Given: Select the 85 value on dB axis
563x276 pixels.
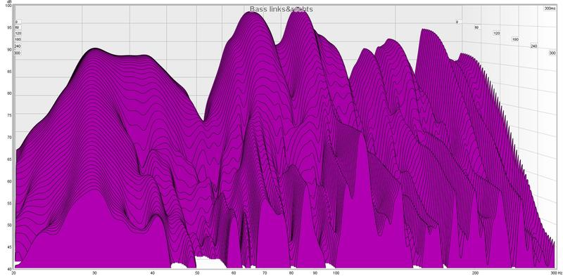Looking at the screenshot, I should point(9,72).
